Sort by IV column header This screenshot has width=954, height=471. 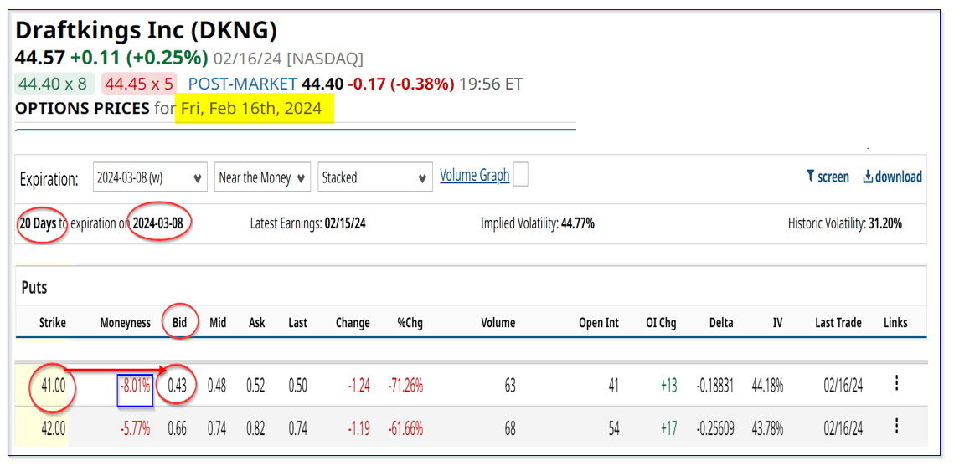[777, 323]
